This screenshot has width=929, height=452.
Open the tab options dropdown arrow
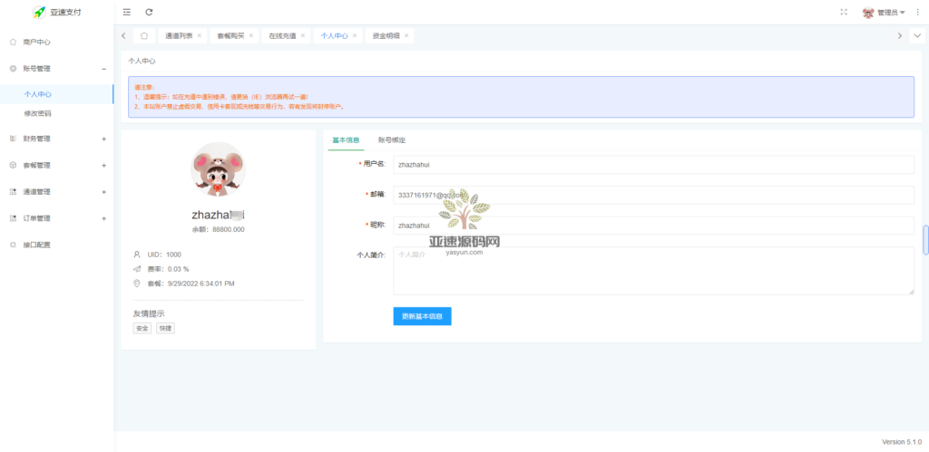click(917, 35)
